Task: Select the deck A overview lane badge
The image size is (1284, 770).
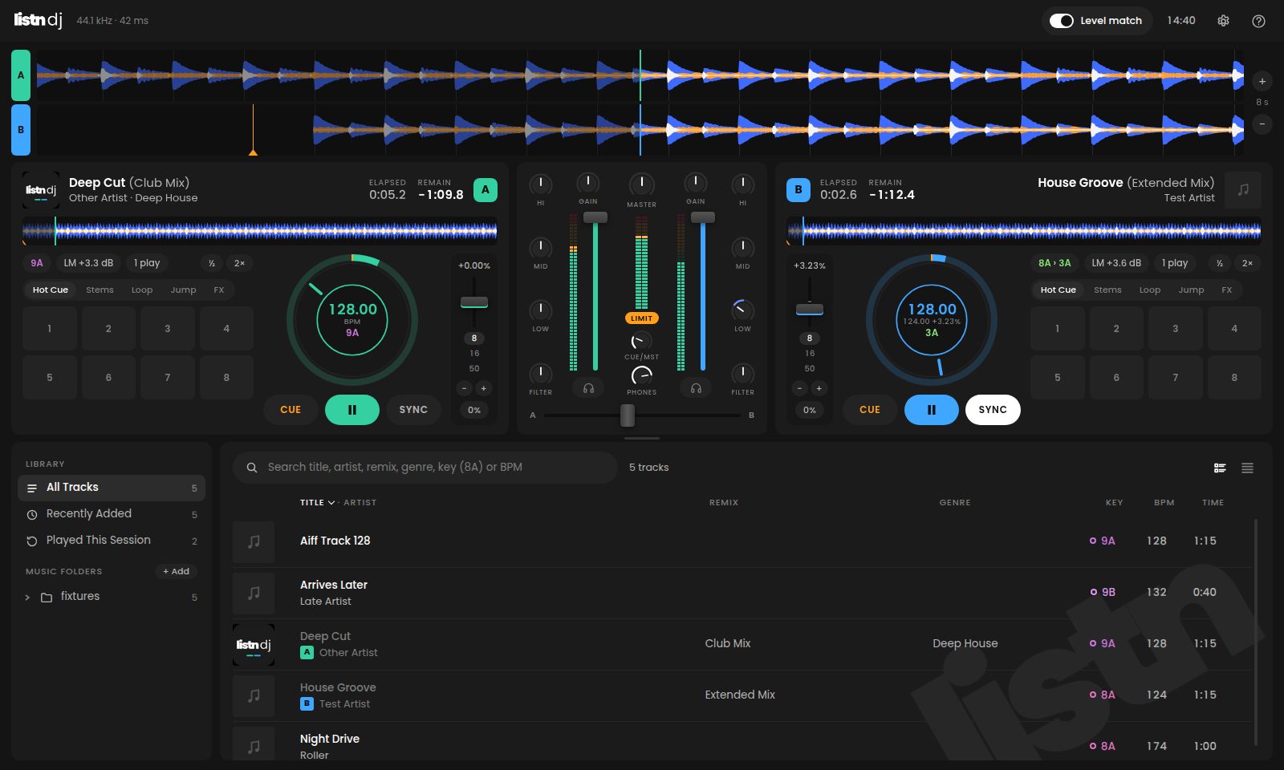Action: pyautogui.click(x=21, y=75)
